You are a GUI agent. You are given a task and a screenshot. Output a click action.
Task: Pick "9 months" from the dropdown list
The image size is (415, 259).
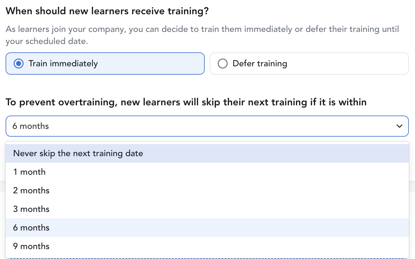31,246
